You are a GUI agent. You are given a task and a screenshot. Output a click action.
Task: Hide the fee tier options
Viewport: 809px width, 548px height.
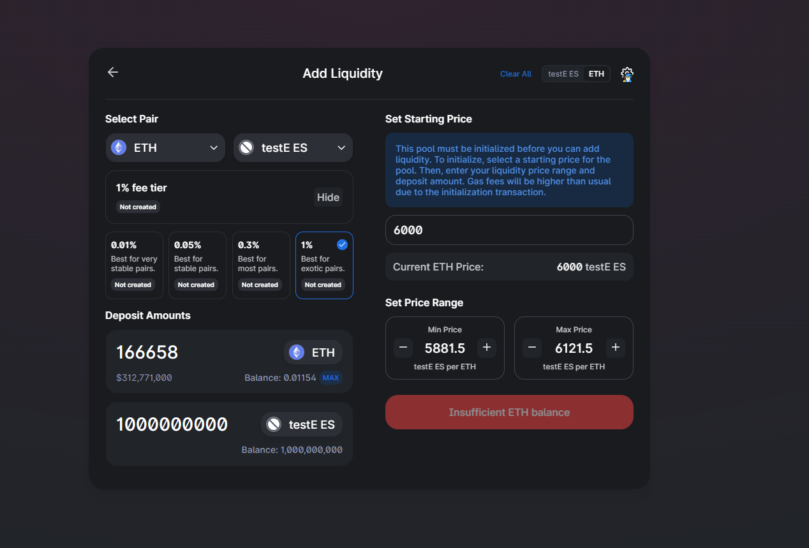tap(328, 197)
